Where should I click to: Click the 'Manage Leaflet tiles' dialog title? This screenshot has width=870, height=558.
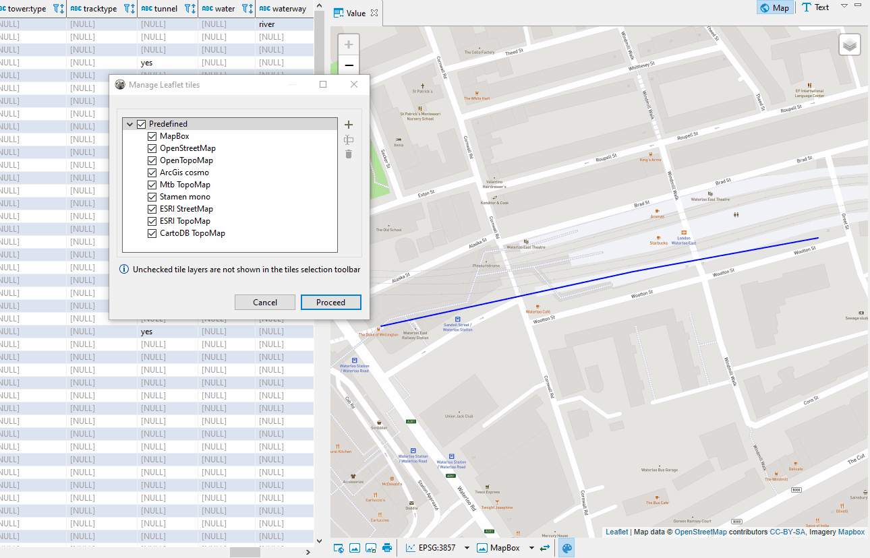165,85
